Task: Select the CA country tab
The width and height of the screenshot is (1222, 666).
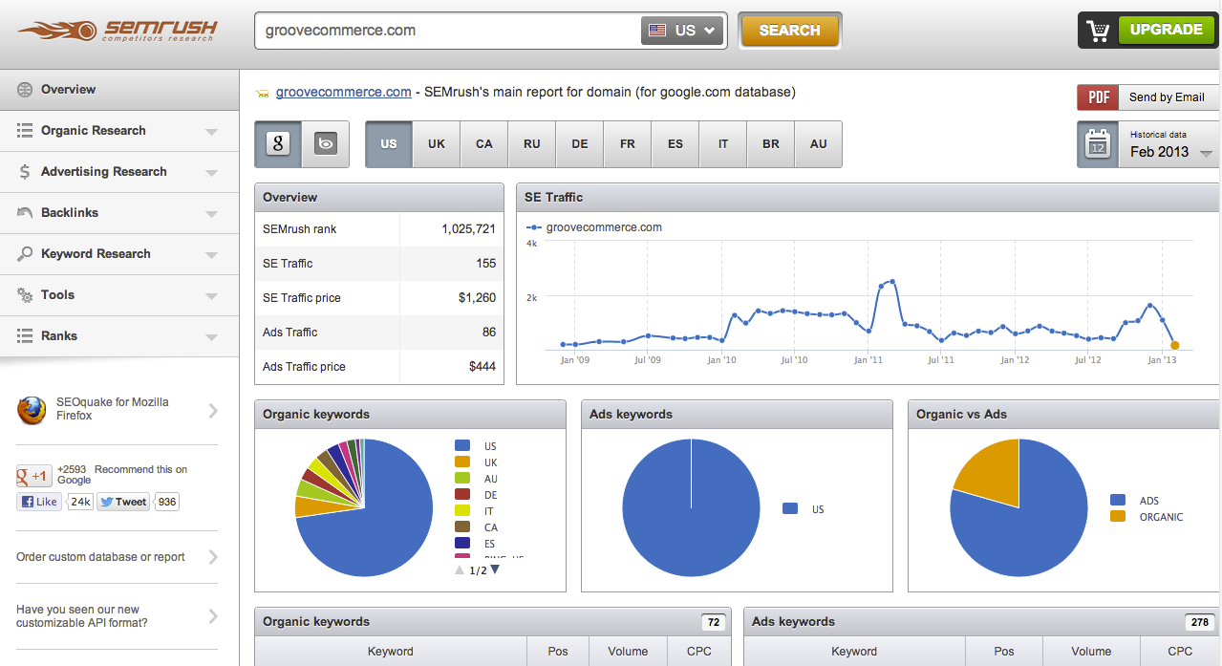Action: tap(484, 144)
